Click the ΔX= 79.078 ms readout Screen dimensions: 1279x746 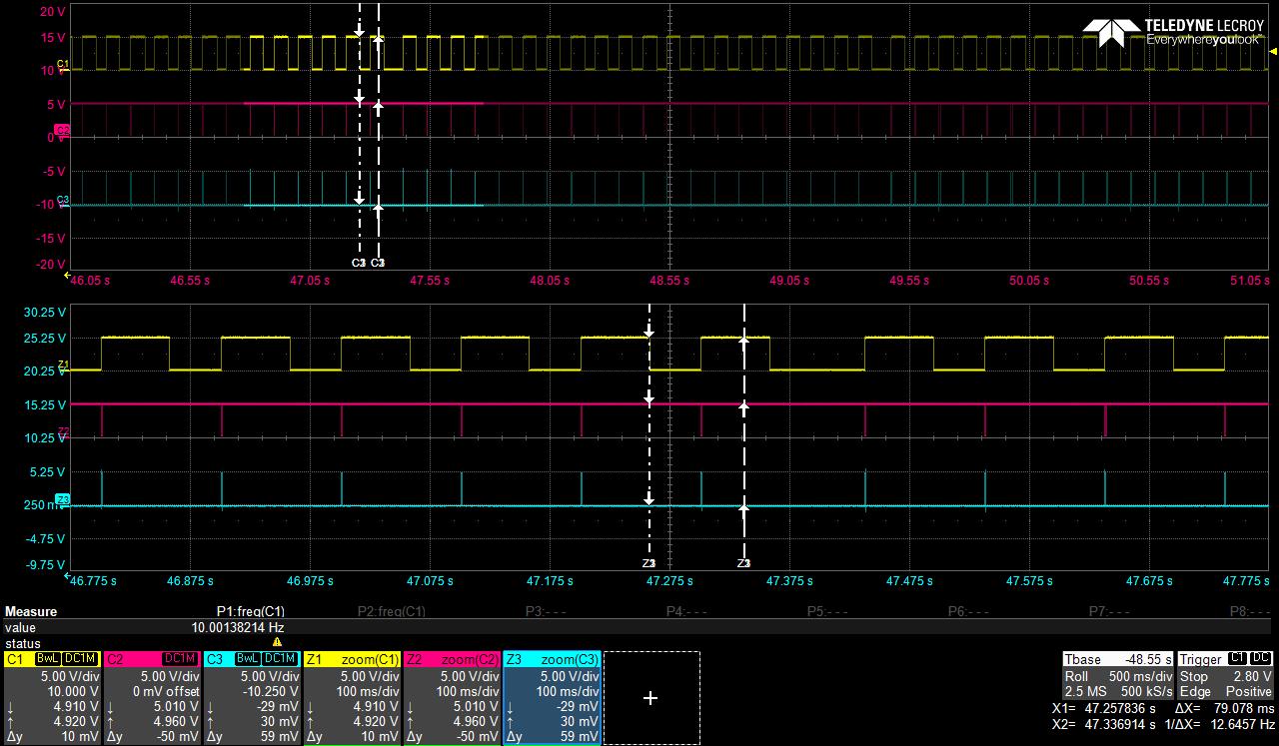click(x=1225, y=709)
